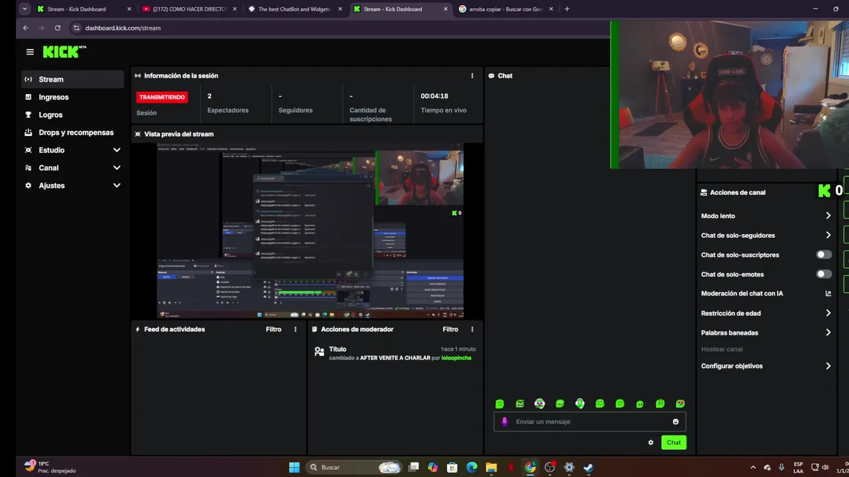Viewport: 849px width, 477px height.
Task: Open chat settings gear icon
Action: click(651, 443)
